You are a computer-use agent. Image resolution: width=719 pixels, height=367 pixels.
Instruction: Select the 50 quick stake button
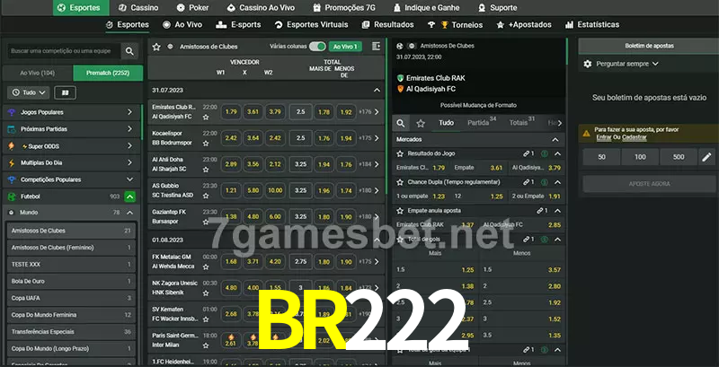[601, 157]
